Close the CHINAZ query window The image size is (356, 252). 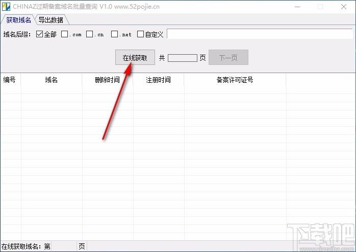click(344, 7)
